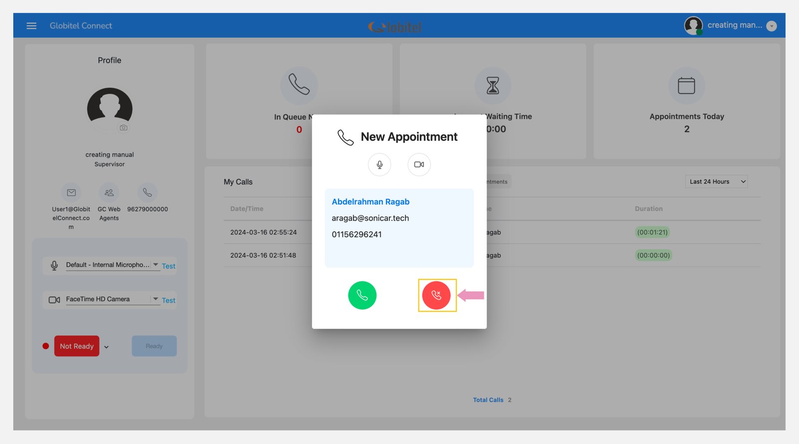This screenshot has width=799, height=444.
Task: Click the Ready button
Action: [154, 346]
